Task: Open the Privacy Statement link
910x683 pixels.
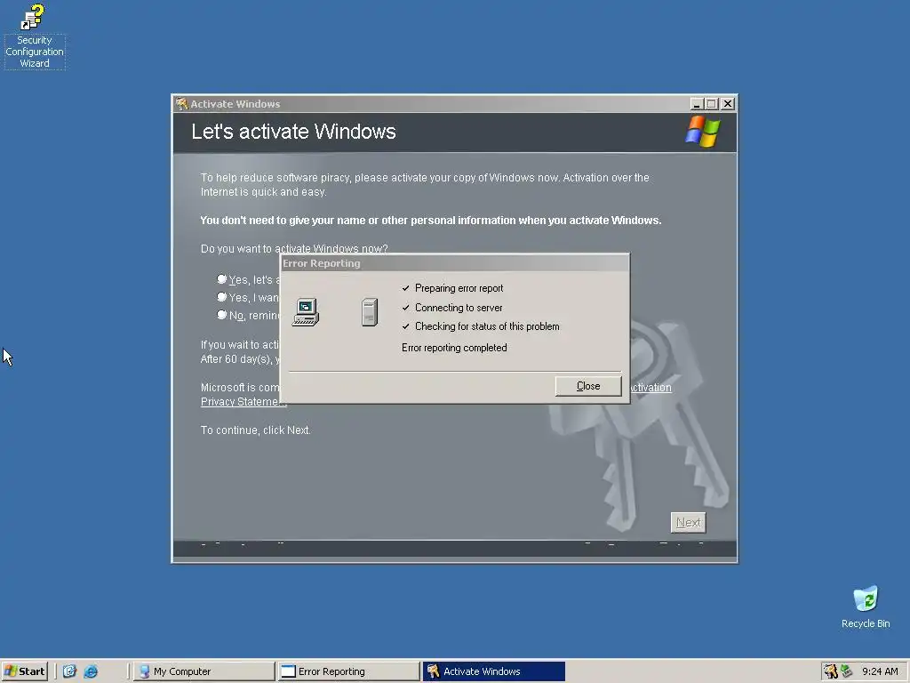Action: (240, 402)
